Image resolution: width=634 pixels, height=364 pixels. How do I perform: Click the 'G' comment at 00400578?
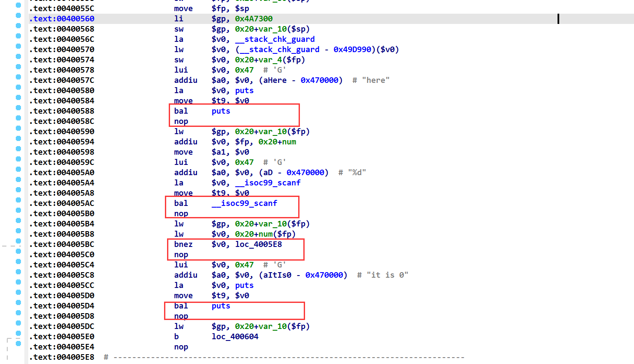pos(275,70)
